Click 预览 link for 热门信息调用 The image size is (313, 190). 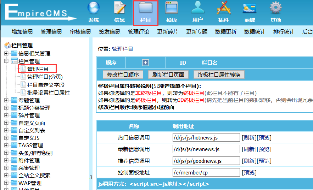[x=264, y=137]
